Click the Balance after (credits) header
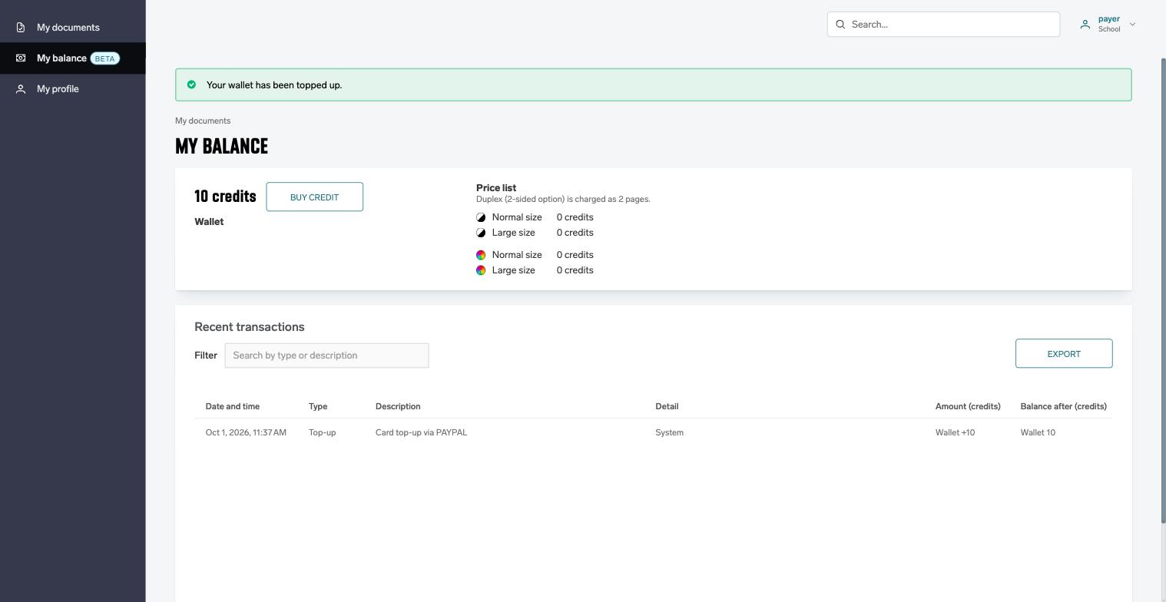Viewport: 1166px width, 602px height. pyautogui.click(x=1064, y=406)
